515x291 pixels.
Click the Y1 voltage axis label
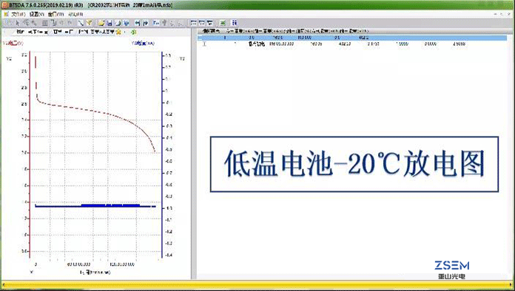(13, 44)
